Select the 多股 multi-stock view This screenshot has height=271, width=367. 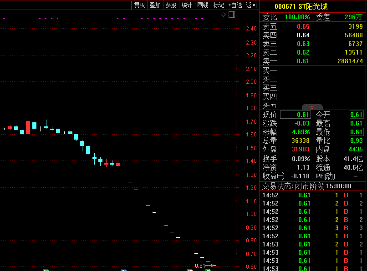(171, 5)
